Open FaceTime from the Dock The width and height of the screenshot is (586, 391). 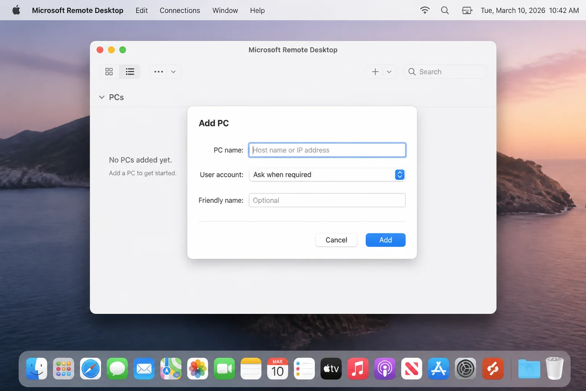point(224,368)
